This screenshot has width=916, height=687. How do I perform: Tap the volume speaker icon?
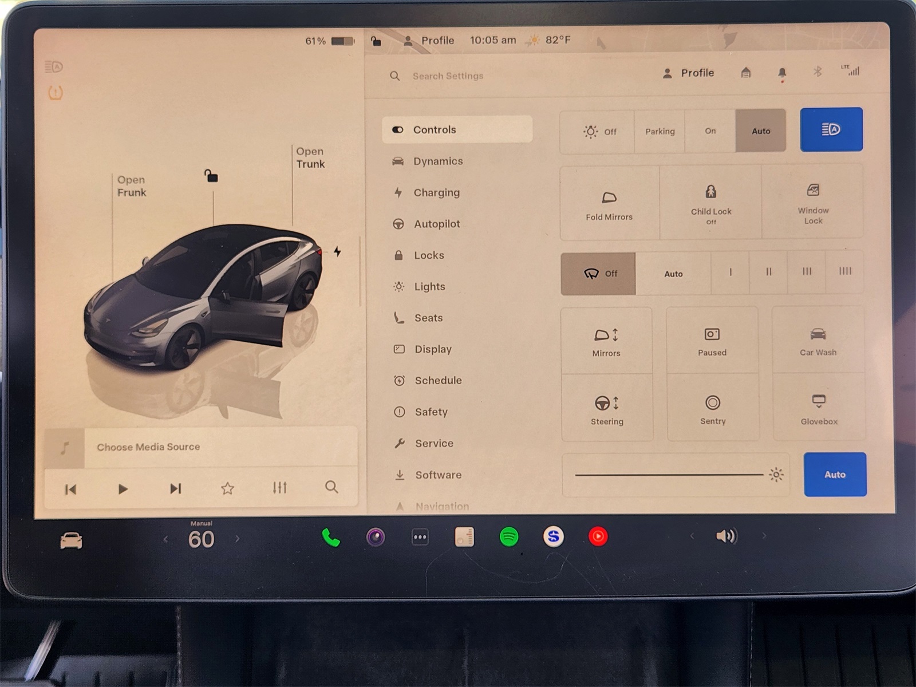click(x=727, y=536)
